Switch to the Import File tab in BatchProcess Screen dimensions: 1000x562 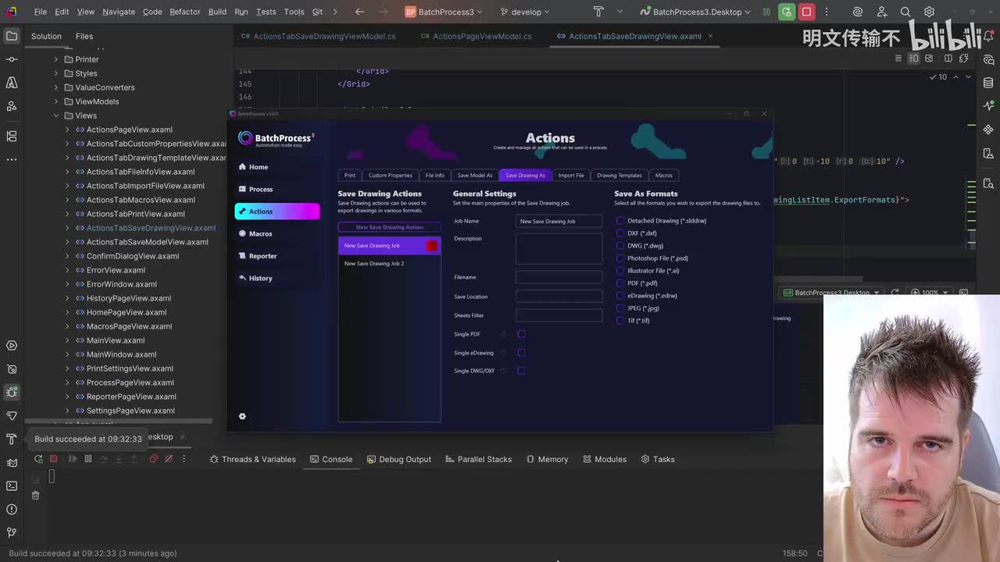point(571,176)
